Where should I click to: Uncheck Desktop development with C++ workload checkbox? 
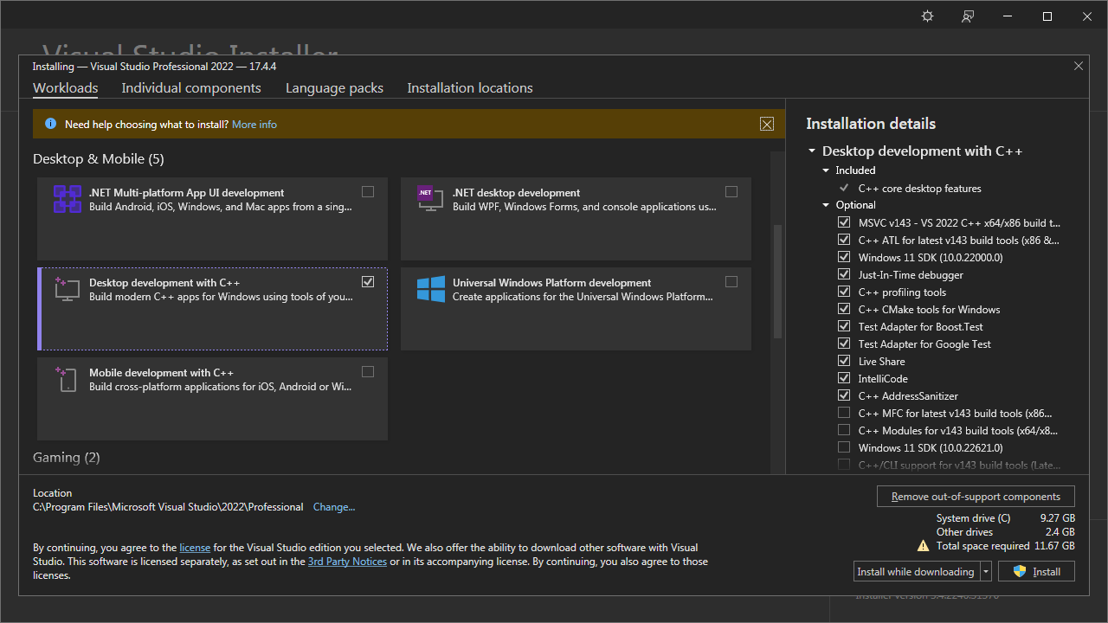coord(368,282)
